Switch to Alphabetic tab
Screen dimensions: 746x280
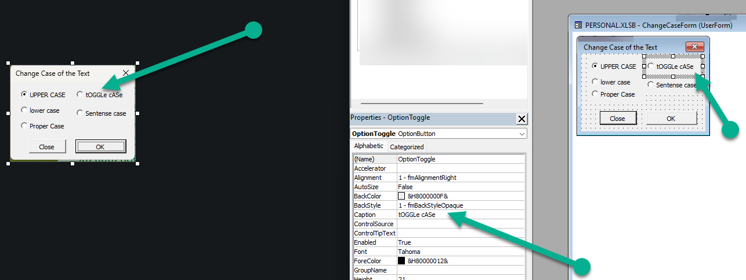click(x=368, y=146)
